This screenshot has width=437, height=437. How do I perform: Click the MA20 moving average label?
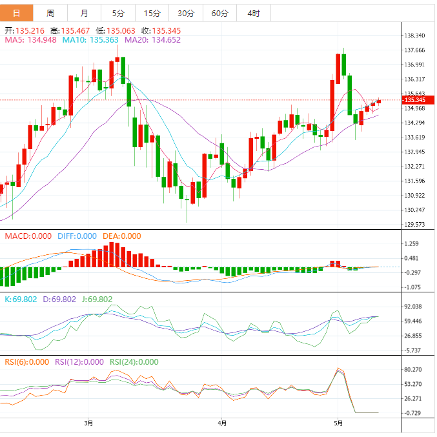pos(152,40)
